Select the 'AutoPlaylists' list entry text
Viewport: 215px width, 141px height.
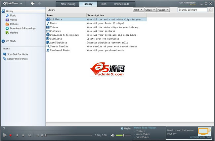point(59,43)
